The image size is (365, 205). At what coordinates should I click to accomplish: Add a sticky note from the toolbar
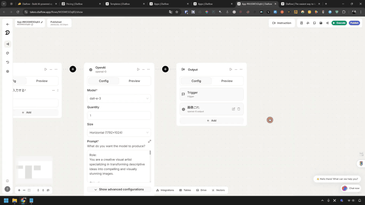(x=314, y=23)
